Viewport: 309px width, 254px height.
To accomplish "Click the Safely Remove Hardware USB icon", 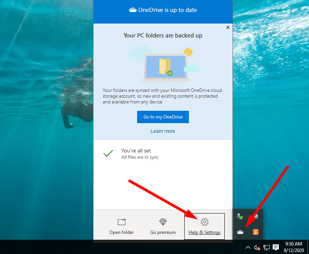I will tap(240, 217).
